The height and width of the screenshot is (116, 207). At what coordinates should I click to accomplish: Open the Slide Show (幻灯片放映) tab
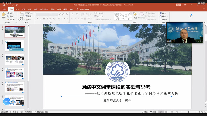point(44,9)
